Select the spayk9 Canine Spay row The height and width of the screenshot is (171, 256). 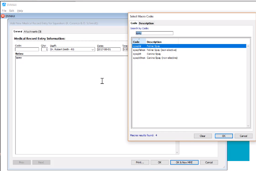point(189,54)
